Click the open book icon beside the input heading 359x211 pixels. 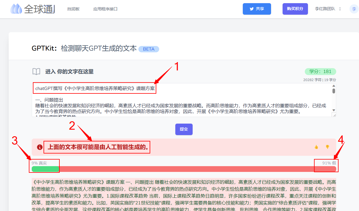click(36, 72)
